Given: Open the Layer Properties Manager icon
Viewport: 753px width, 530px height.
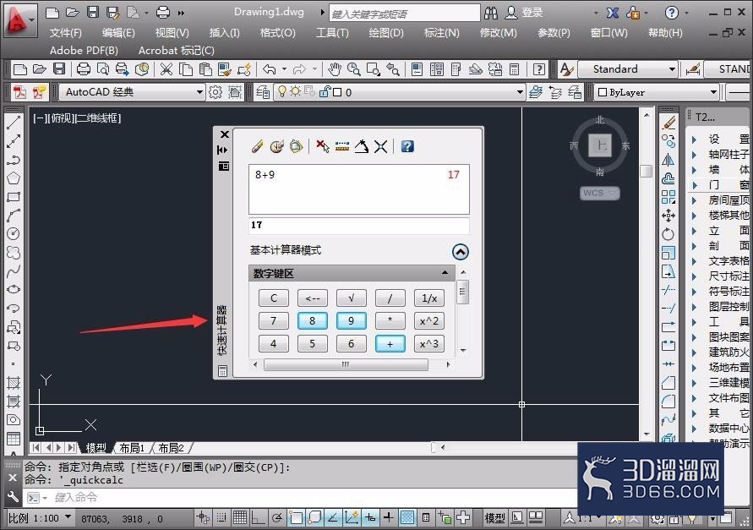Looking at the screenshot, I should click(263, 92).
